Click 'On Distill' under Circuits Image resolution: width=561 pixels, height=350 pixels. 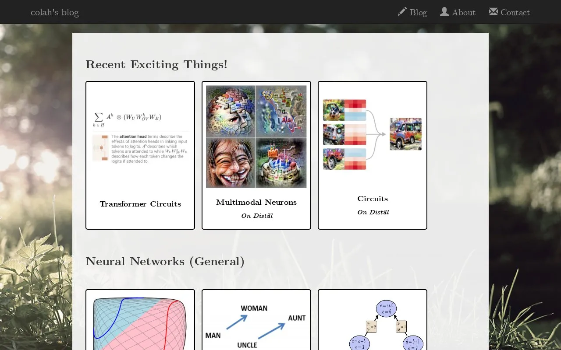coord(373,212)
